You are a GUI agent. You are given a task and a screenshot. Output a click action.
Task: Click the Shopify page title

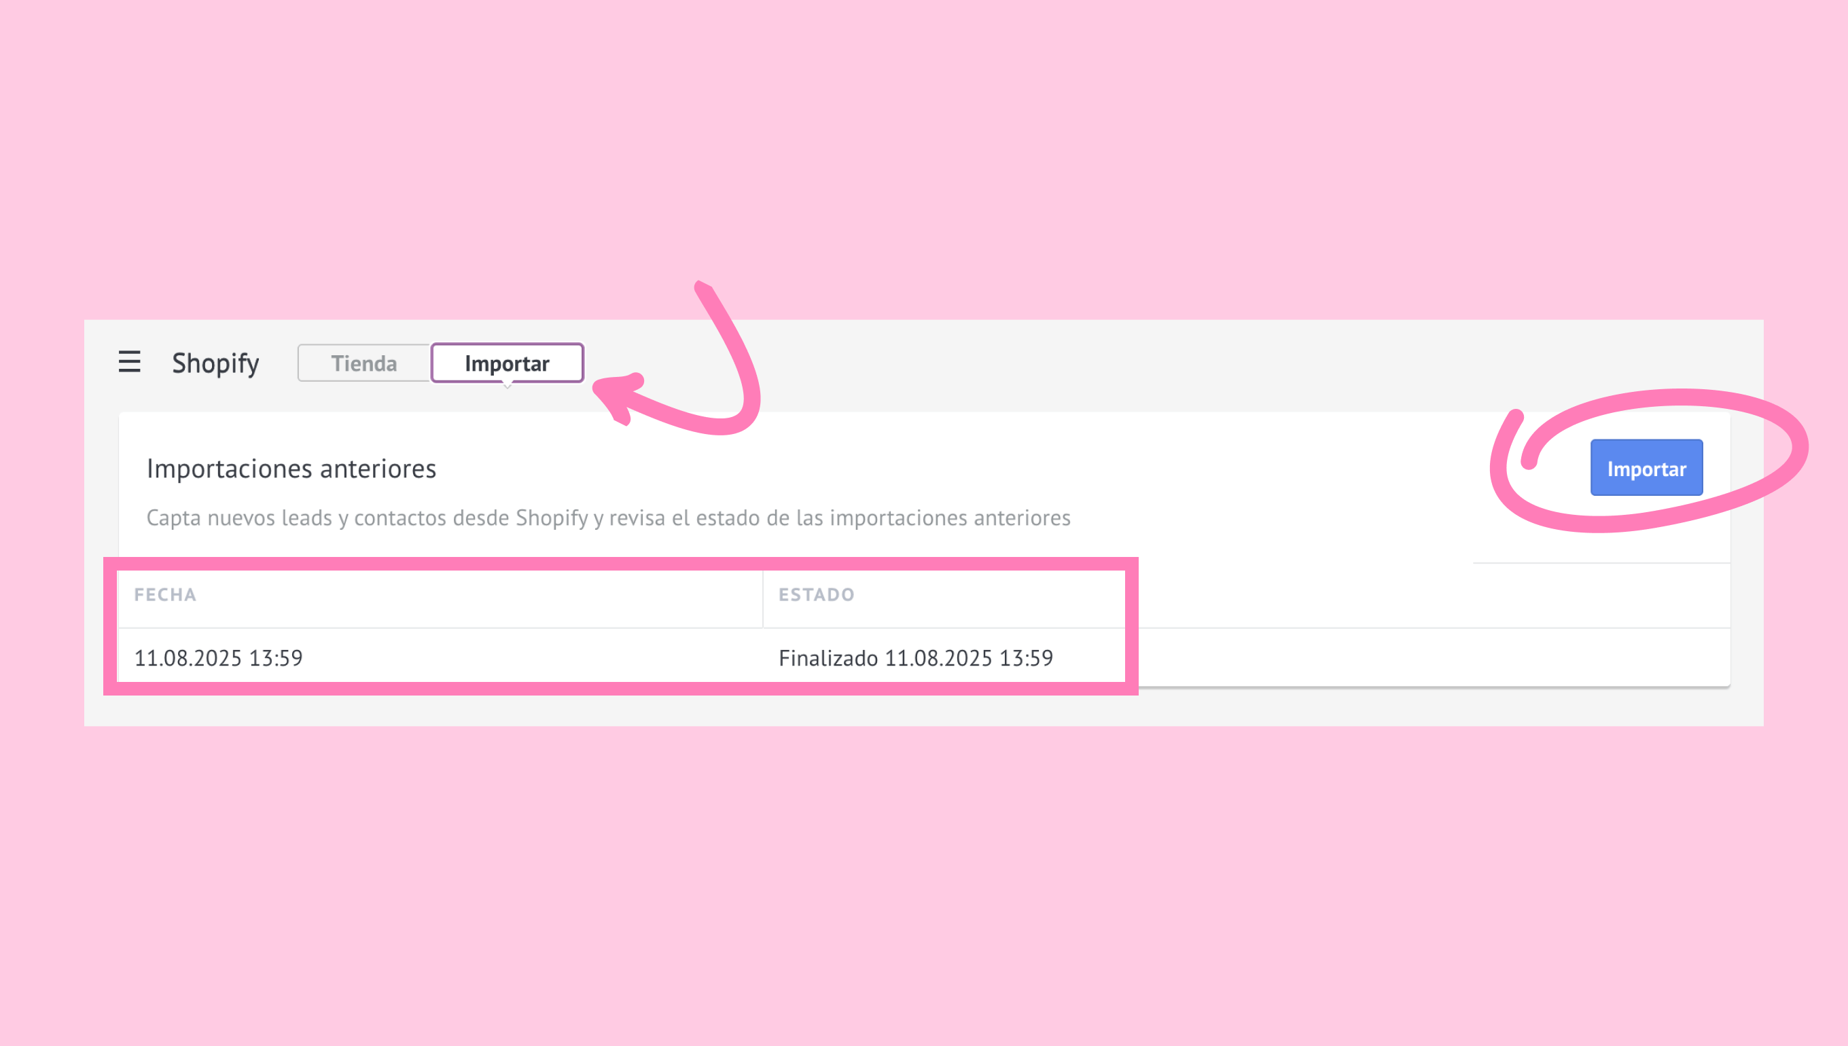[x=215, y=363]
